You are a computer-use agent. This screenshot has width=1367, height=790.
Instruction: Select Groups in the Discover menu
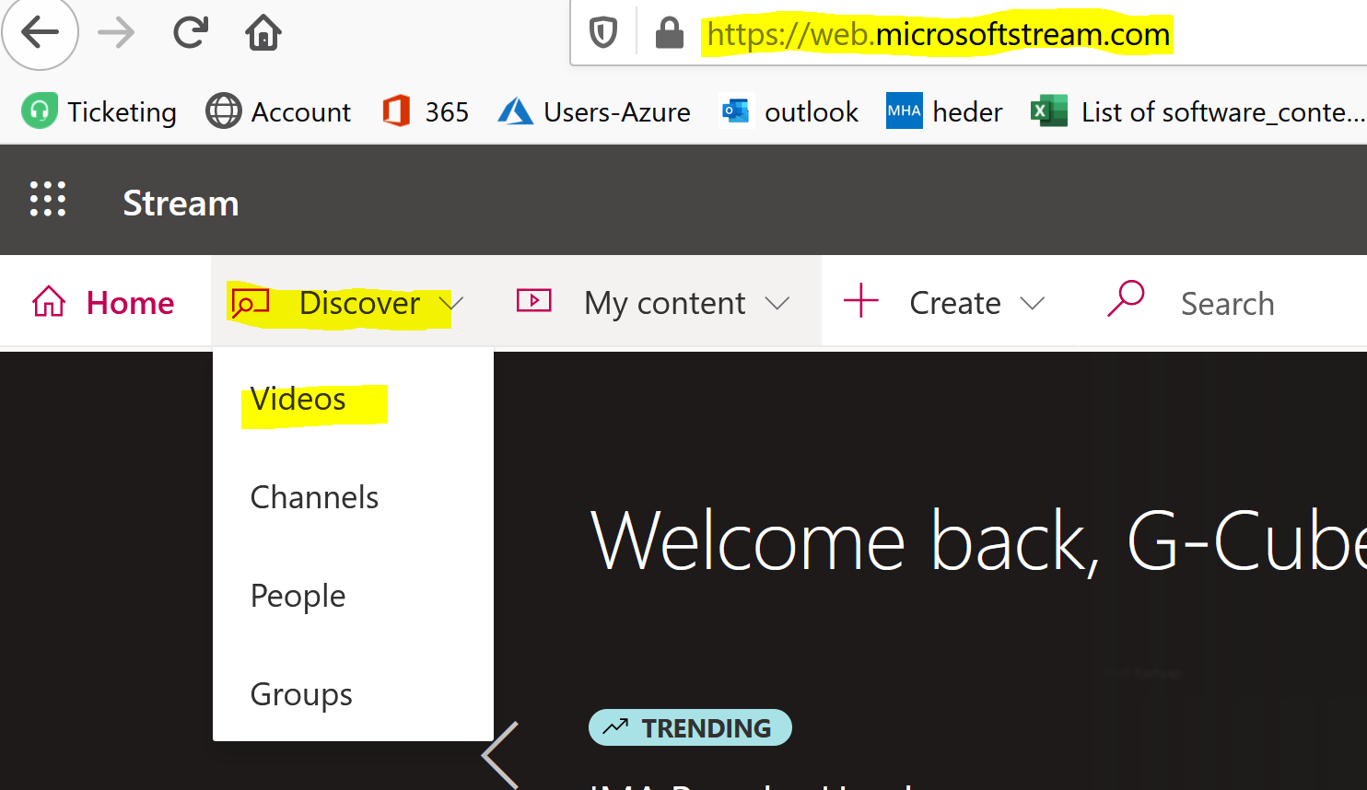point(353,694)
